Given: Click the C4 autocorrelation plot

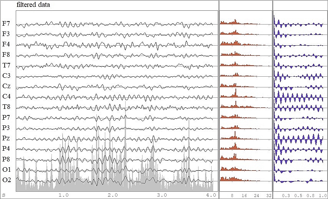Looking at the screenshot, I should pos(298,97).
